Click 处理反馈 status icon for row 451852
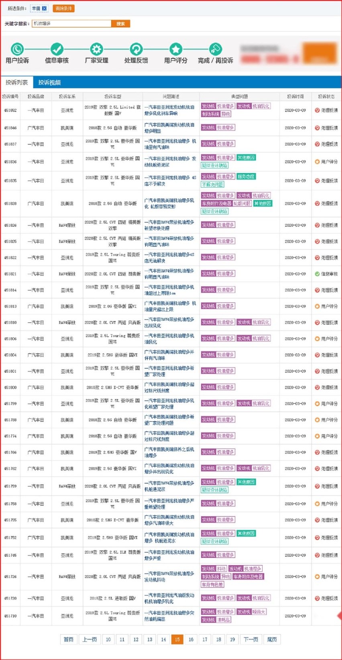Image resolution: width=342 pixels, height=660 pixels. tap(317, 110)
